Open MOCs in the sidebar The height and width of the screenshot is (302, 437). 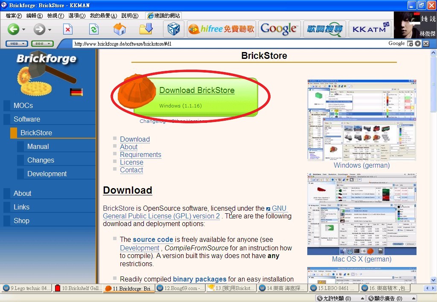click(23, 106)
